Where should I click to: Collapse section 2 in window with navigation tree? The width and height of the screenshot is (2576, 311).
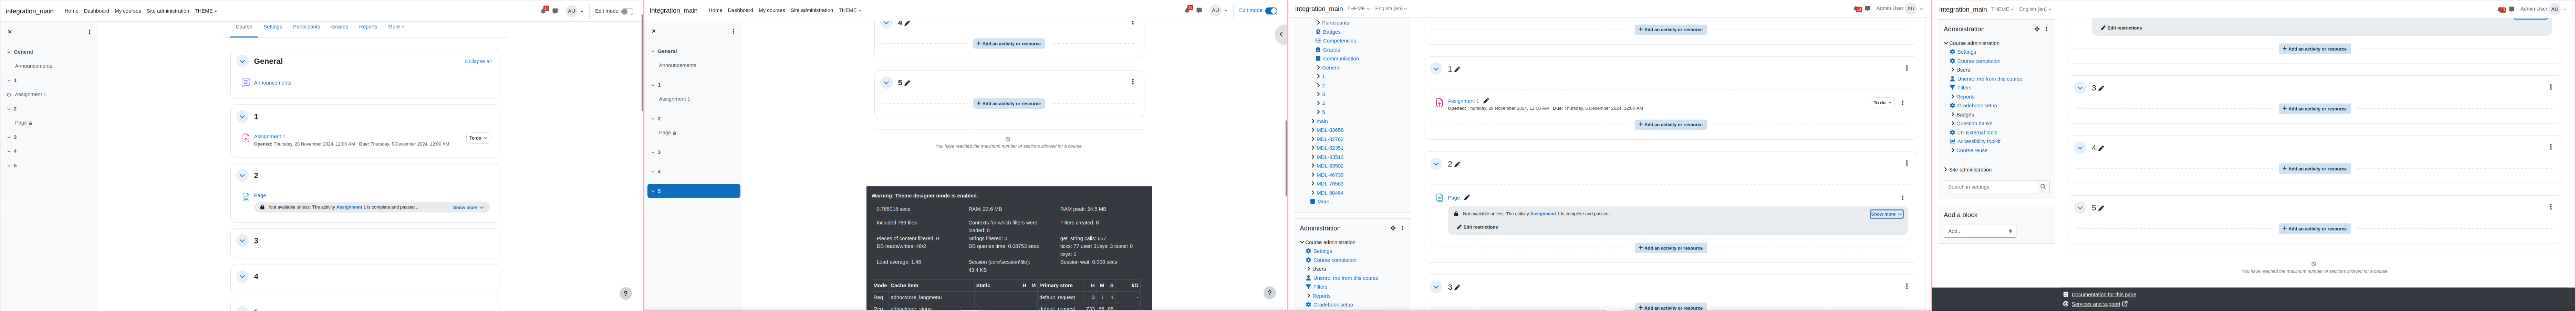pos(1436,164)
